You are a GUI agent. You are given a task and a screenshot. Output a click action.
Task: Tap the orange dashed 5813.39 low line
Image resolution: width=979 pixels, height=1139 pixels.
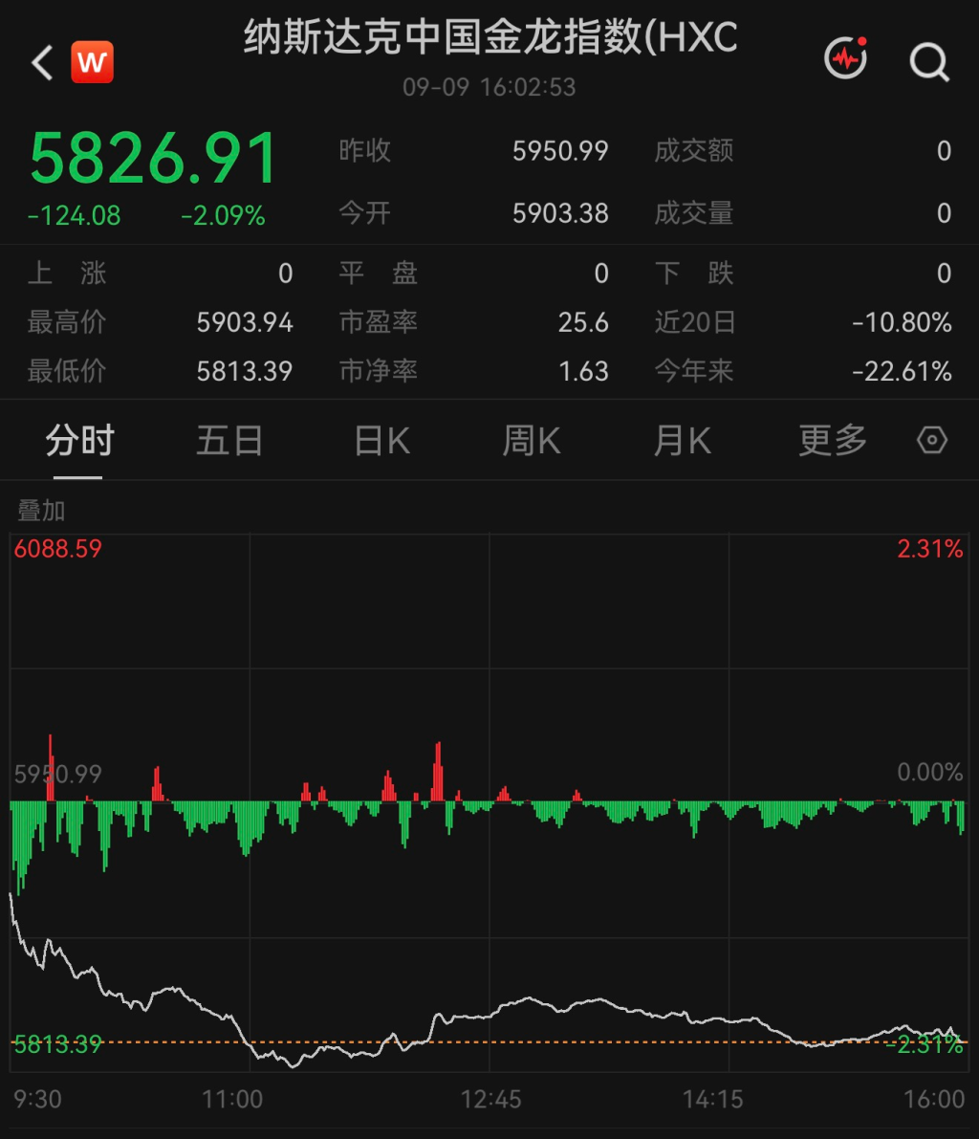pos(489,1042)
